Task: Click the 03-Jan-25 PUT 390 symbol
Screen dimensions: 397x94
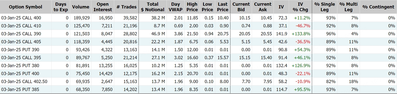Action: (x=20, y=50)
